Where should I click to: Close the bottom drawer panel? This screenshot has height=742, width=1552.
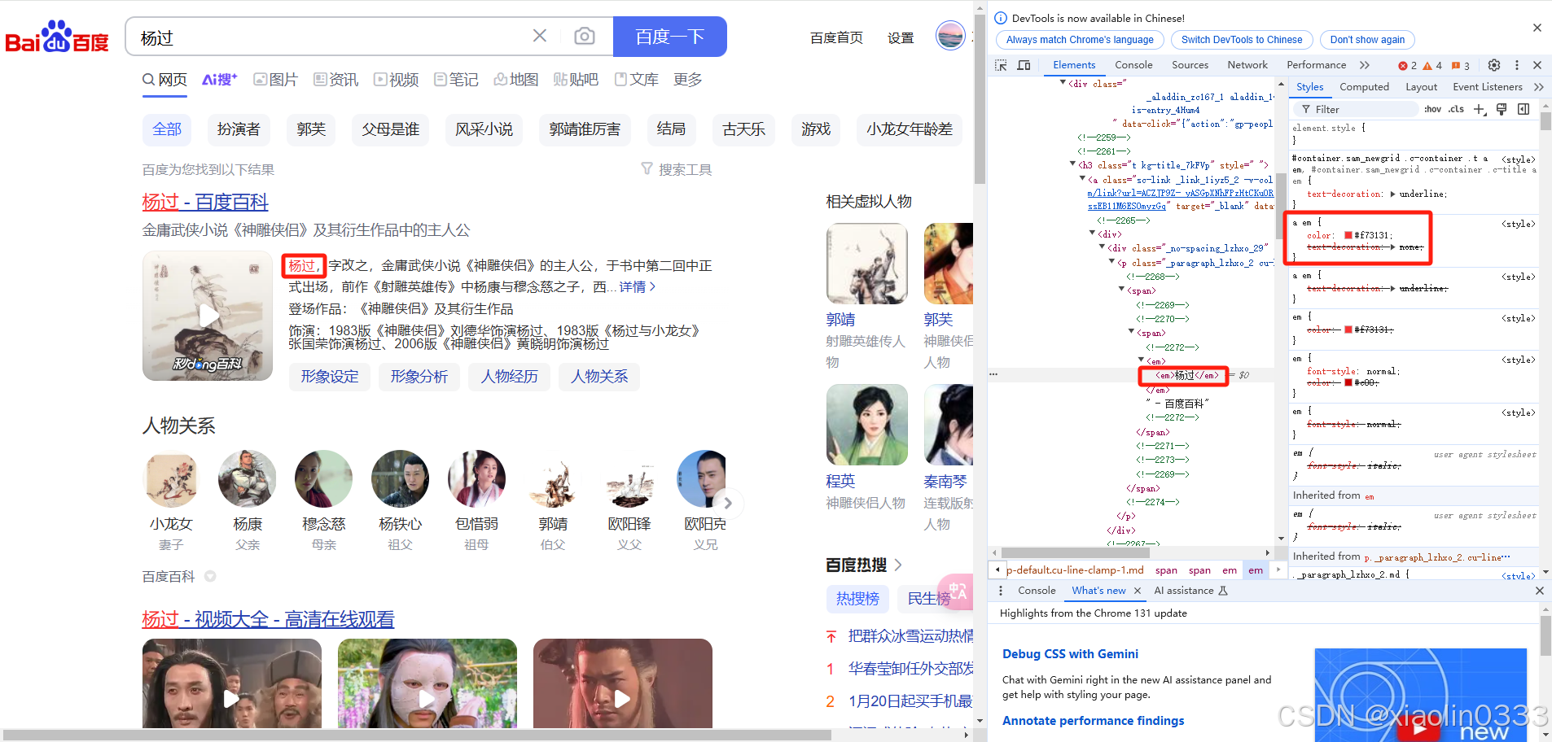pyautogui.click(x=1539, y=591)
